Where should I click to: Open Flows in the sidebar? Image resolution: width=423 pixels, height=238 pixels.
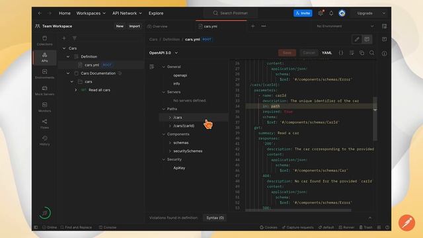45,124
